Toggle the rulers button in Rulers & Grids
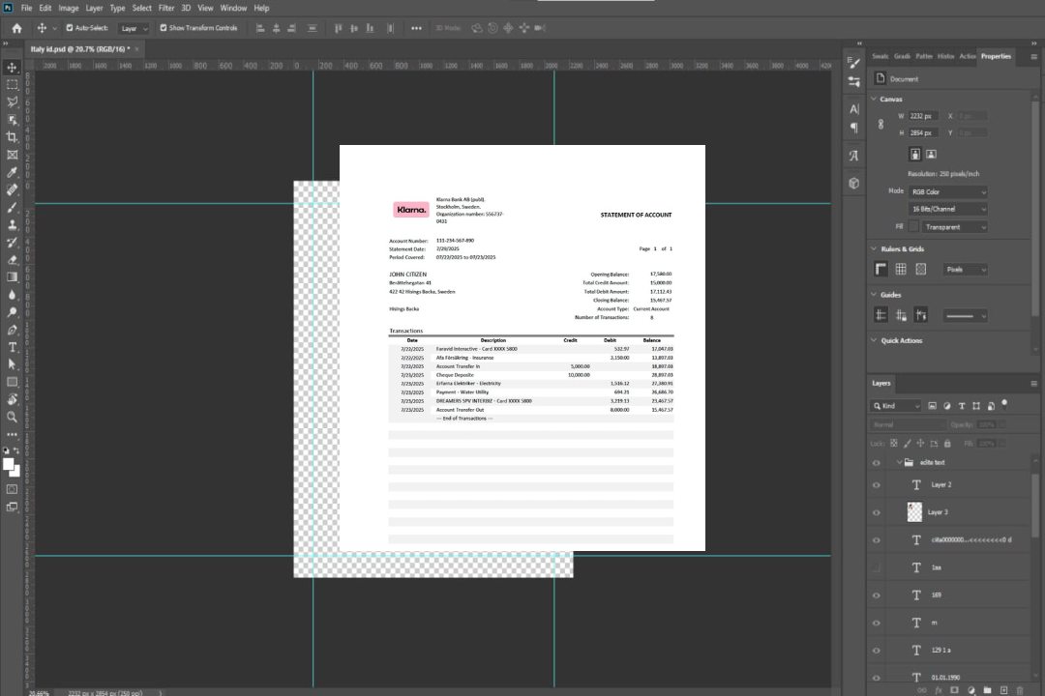1045x696 pixels. pos(881,269)
